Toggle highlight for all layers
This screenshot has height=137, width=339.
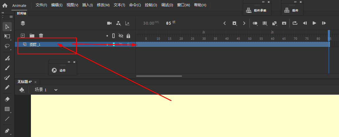[107, 36]
